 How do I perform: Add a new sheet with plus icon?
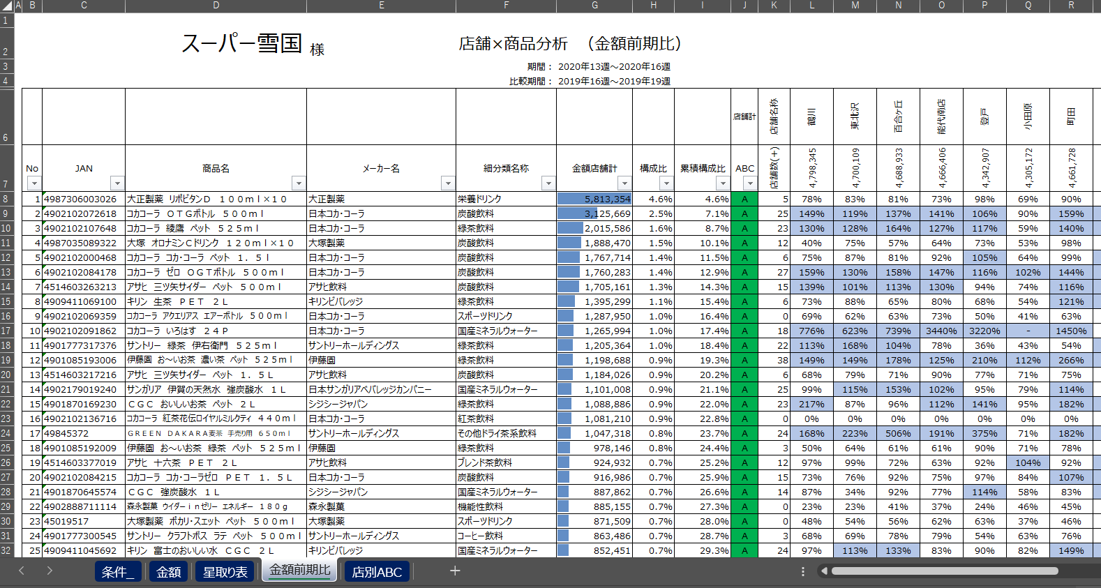455,571
